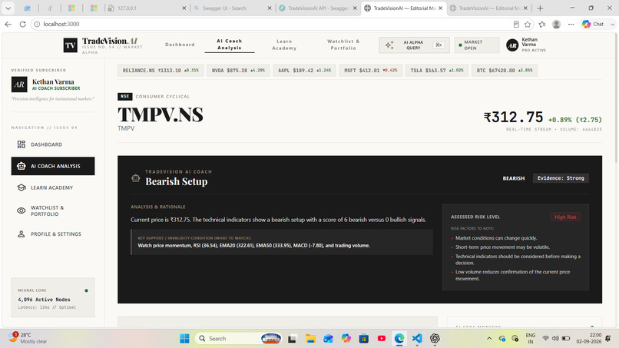619x348 pixels.
Task: Select the TSLA $163.57 ticker chip
Action: tap(437, 71)
